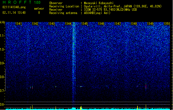The image size is (173, 110).
Task: Click the 1345 time marker
Action: coord(84,24)
